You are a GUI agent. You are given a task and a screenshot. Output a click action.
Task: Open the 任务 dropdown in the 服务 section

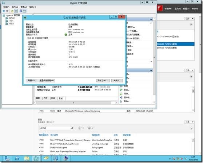189,122
